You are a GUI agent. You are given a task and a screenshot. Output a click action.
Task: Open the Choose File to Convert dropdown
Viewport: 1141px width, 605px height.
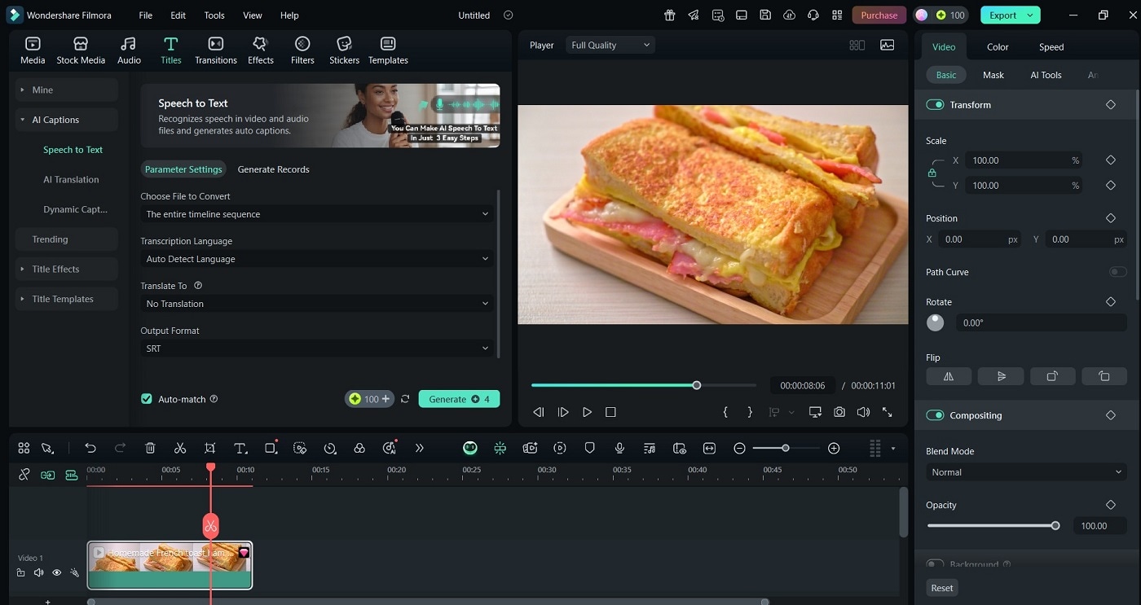pyautogui.click(x=318, y=214)
